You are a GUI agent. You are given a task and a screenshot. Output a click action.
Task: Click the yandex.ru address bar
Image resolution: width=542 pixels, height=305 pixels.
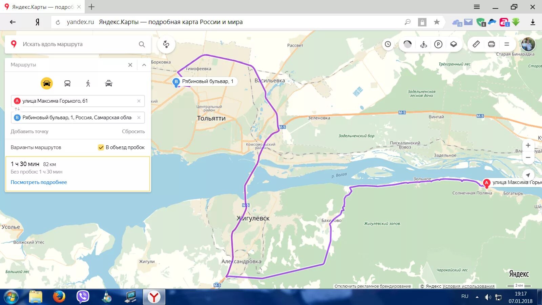coord(80,22)
